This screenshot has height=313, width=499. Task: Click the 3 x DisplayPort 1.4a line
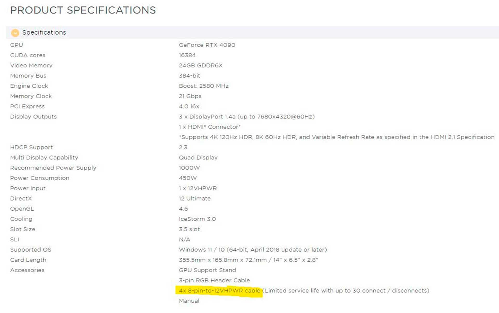coord(247,117)
